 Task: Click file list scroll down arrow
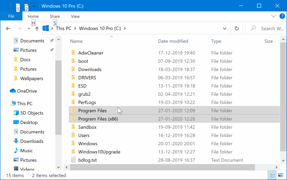283,161
